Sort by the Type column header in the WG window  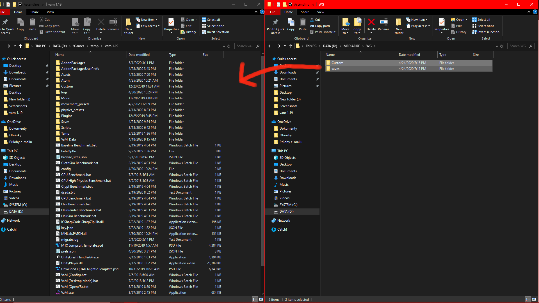click(x=454, y=55)
